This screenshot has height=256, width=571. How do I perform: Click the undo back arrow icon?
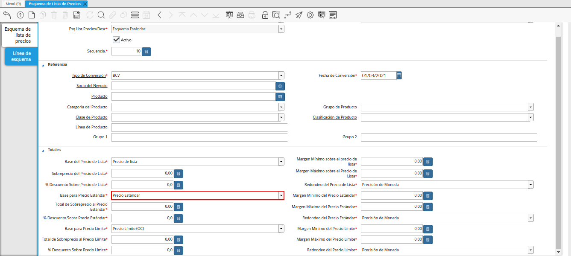(x=7, y=15)
